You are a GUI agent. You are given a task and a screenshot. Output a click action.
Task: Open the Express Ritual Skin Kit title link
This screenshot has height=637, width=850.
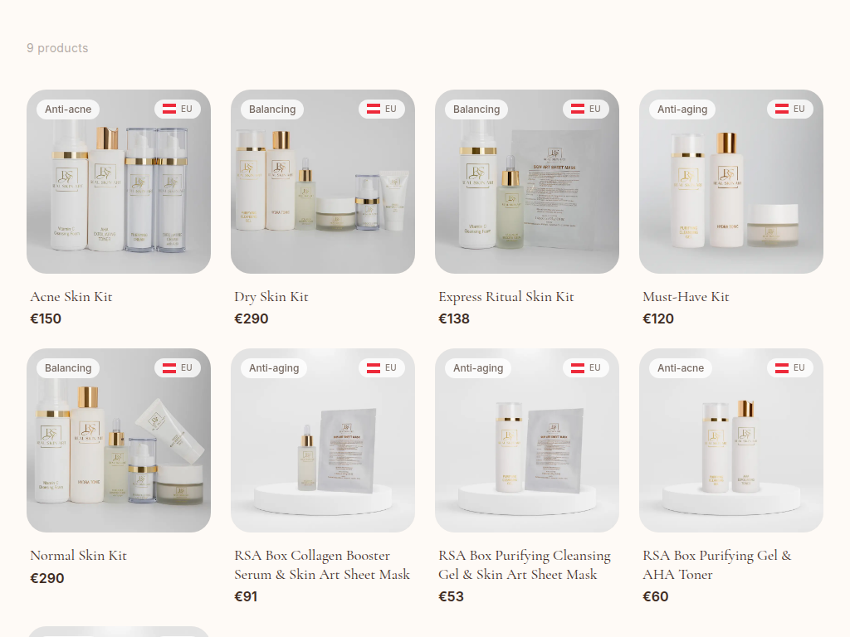[506, 297]
